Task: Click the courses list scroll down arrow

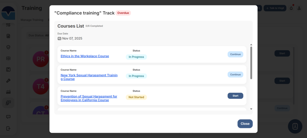Action: click(x=251, y=109)
